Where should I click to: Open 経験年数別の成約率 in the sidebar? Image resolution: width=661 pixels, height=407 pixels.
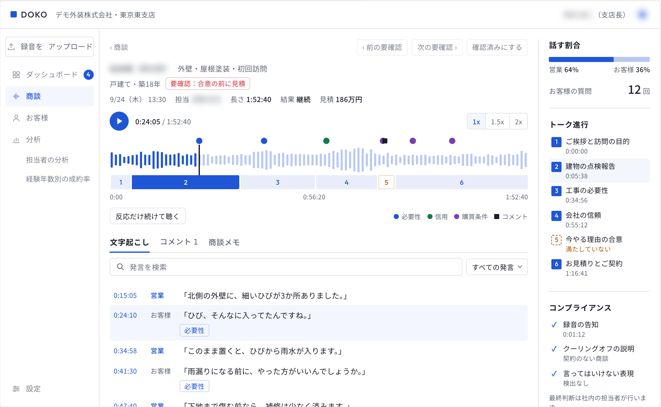tap(58, 179)
